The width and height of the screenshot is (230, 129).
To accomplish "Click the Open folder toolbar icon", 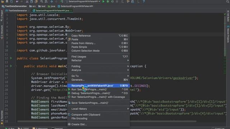I will pos(3,1).
